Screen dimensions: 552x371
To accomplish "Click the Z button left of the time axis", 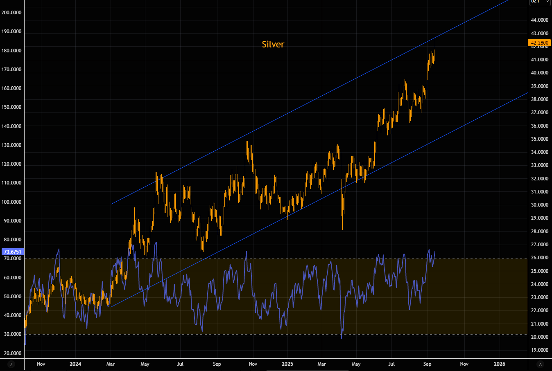I will (x=11, y=364).
